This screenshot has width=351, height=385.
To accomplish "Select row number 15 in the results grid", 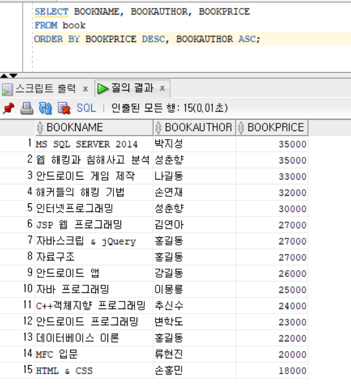I will point(17,370).
